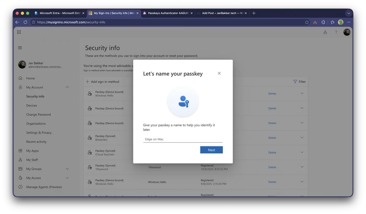Open Settings & Privacy in the sidebar
This screenshot has height=214, width=366.
coord(39,133)
